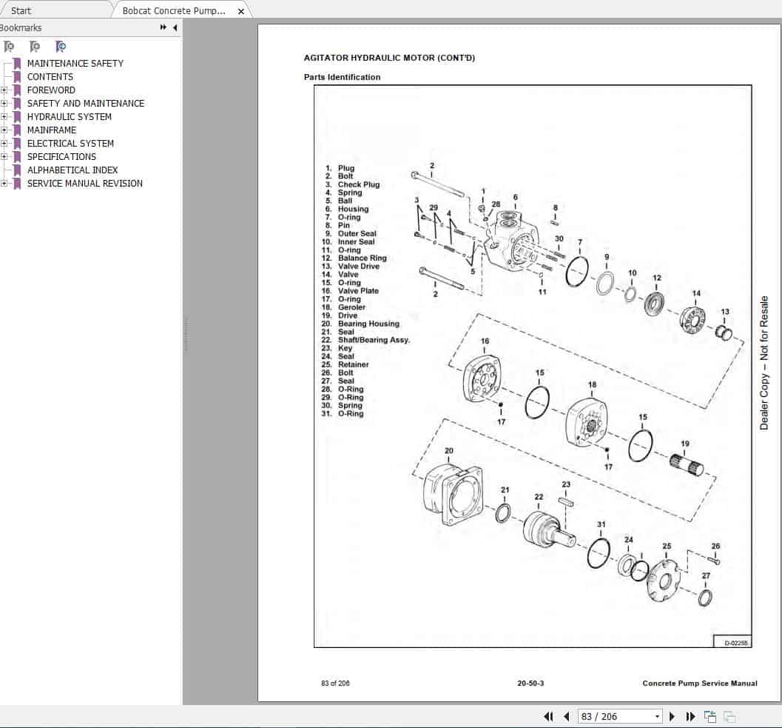Screen dimensions: 782x728
Task: Expand the SERVICE MANUAL REVISION bookmark
Action: pyautogui.click(x=5, y=183)
